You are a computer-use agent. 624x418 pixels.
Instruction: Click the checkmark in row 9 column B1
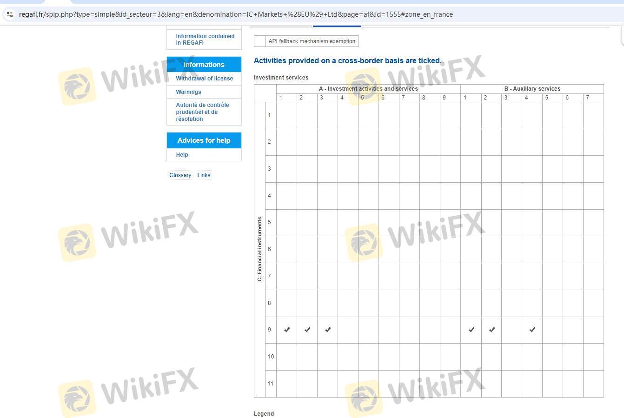coord(471,330)
